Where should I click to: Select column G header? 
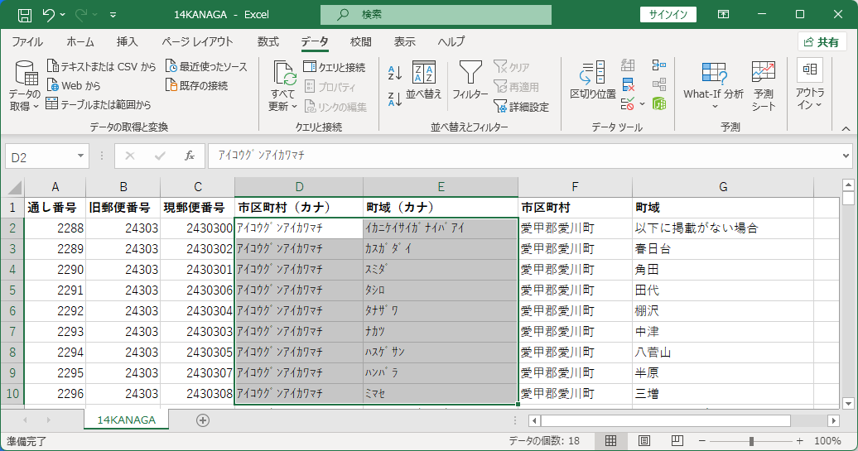723,188
